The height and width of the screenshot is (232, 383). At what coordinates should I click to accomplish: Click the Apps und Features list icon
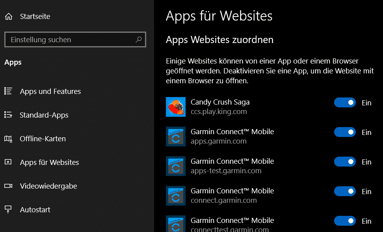[x=8, y=91]
